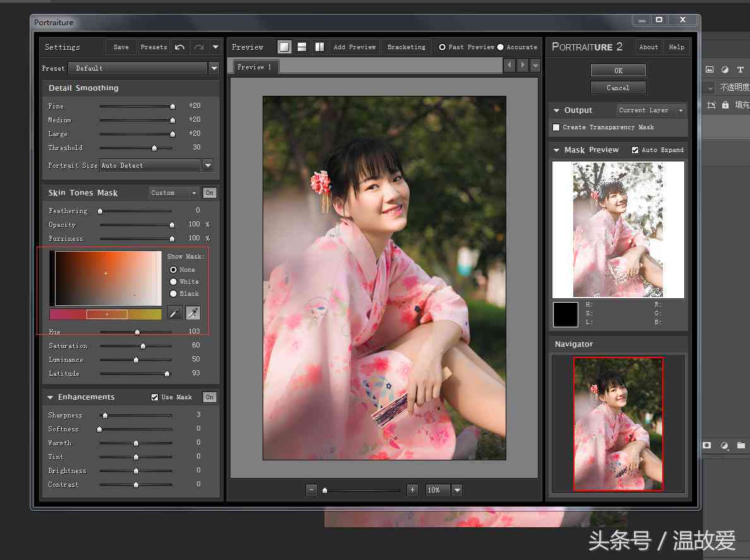Screen dimensions: 750x560
Task: Click the zoom slider handle
Action: 325,490
